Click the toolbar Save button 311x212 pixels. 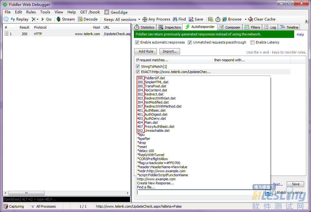tap(196, 19)
